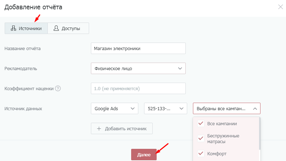The height and width of the screenshot is (161, 286).
Task: Click the chevron arrow on Google Ads selector
Action: coord(133,108)
